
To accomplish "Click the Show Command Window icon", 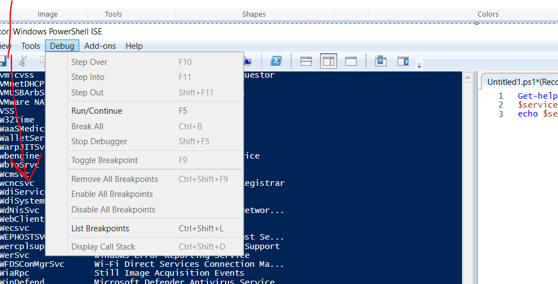I will click(381, 61).
